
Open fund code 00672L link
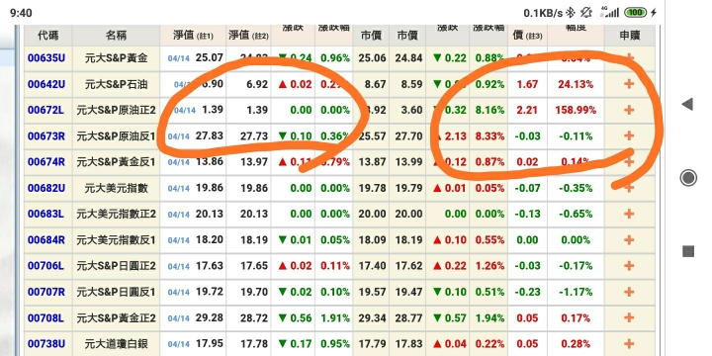(x=45, y=110)
